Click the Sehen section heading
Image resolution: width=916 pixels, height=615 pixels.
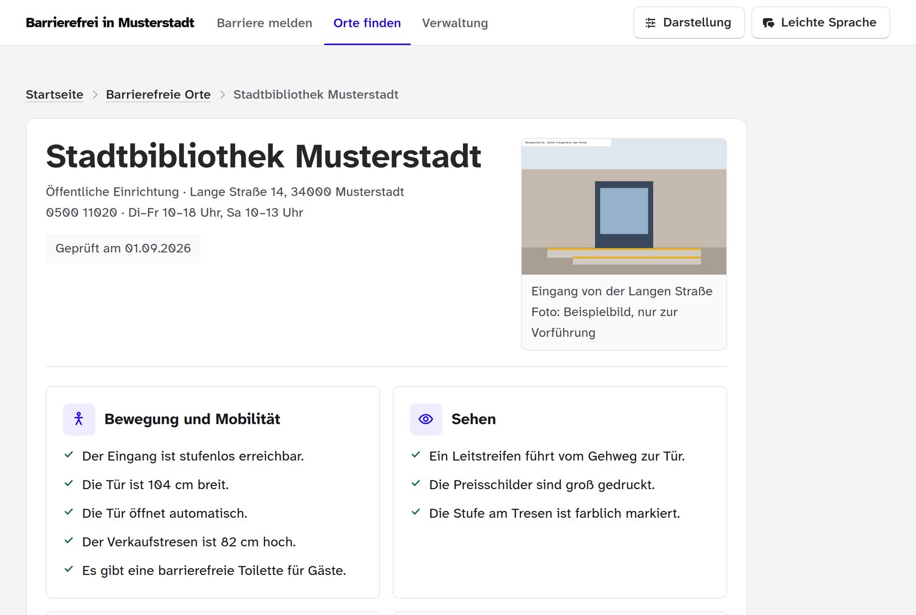(473, 419)
